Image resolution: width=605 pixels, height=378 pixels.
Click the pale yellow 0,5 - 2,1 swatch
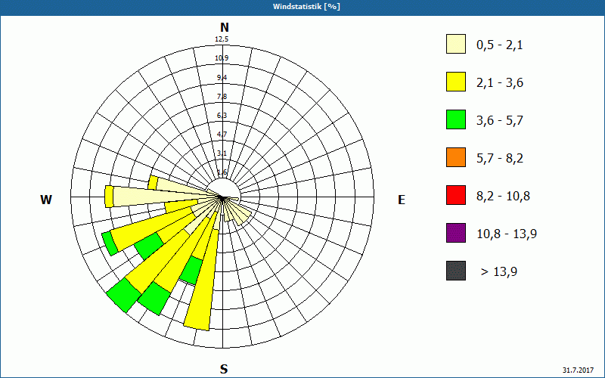[456, 44]
